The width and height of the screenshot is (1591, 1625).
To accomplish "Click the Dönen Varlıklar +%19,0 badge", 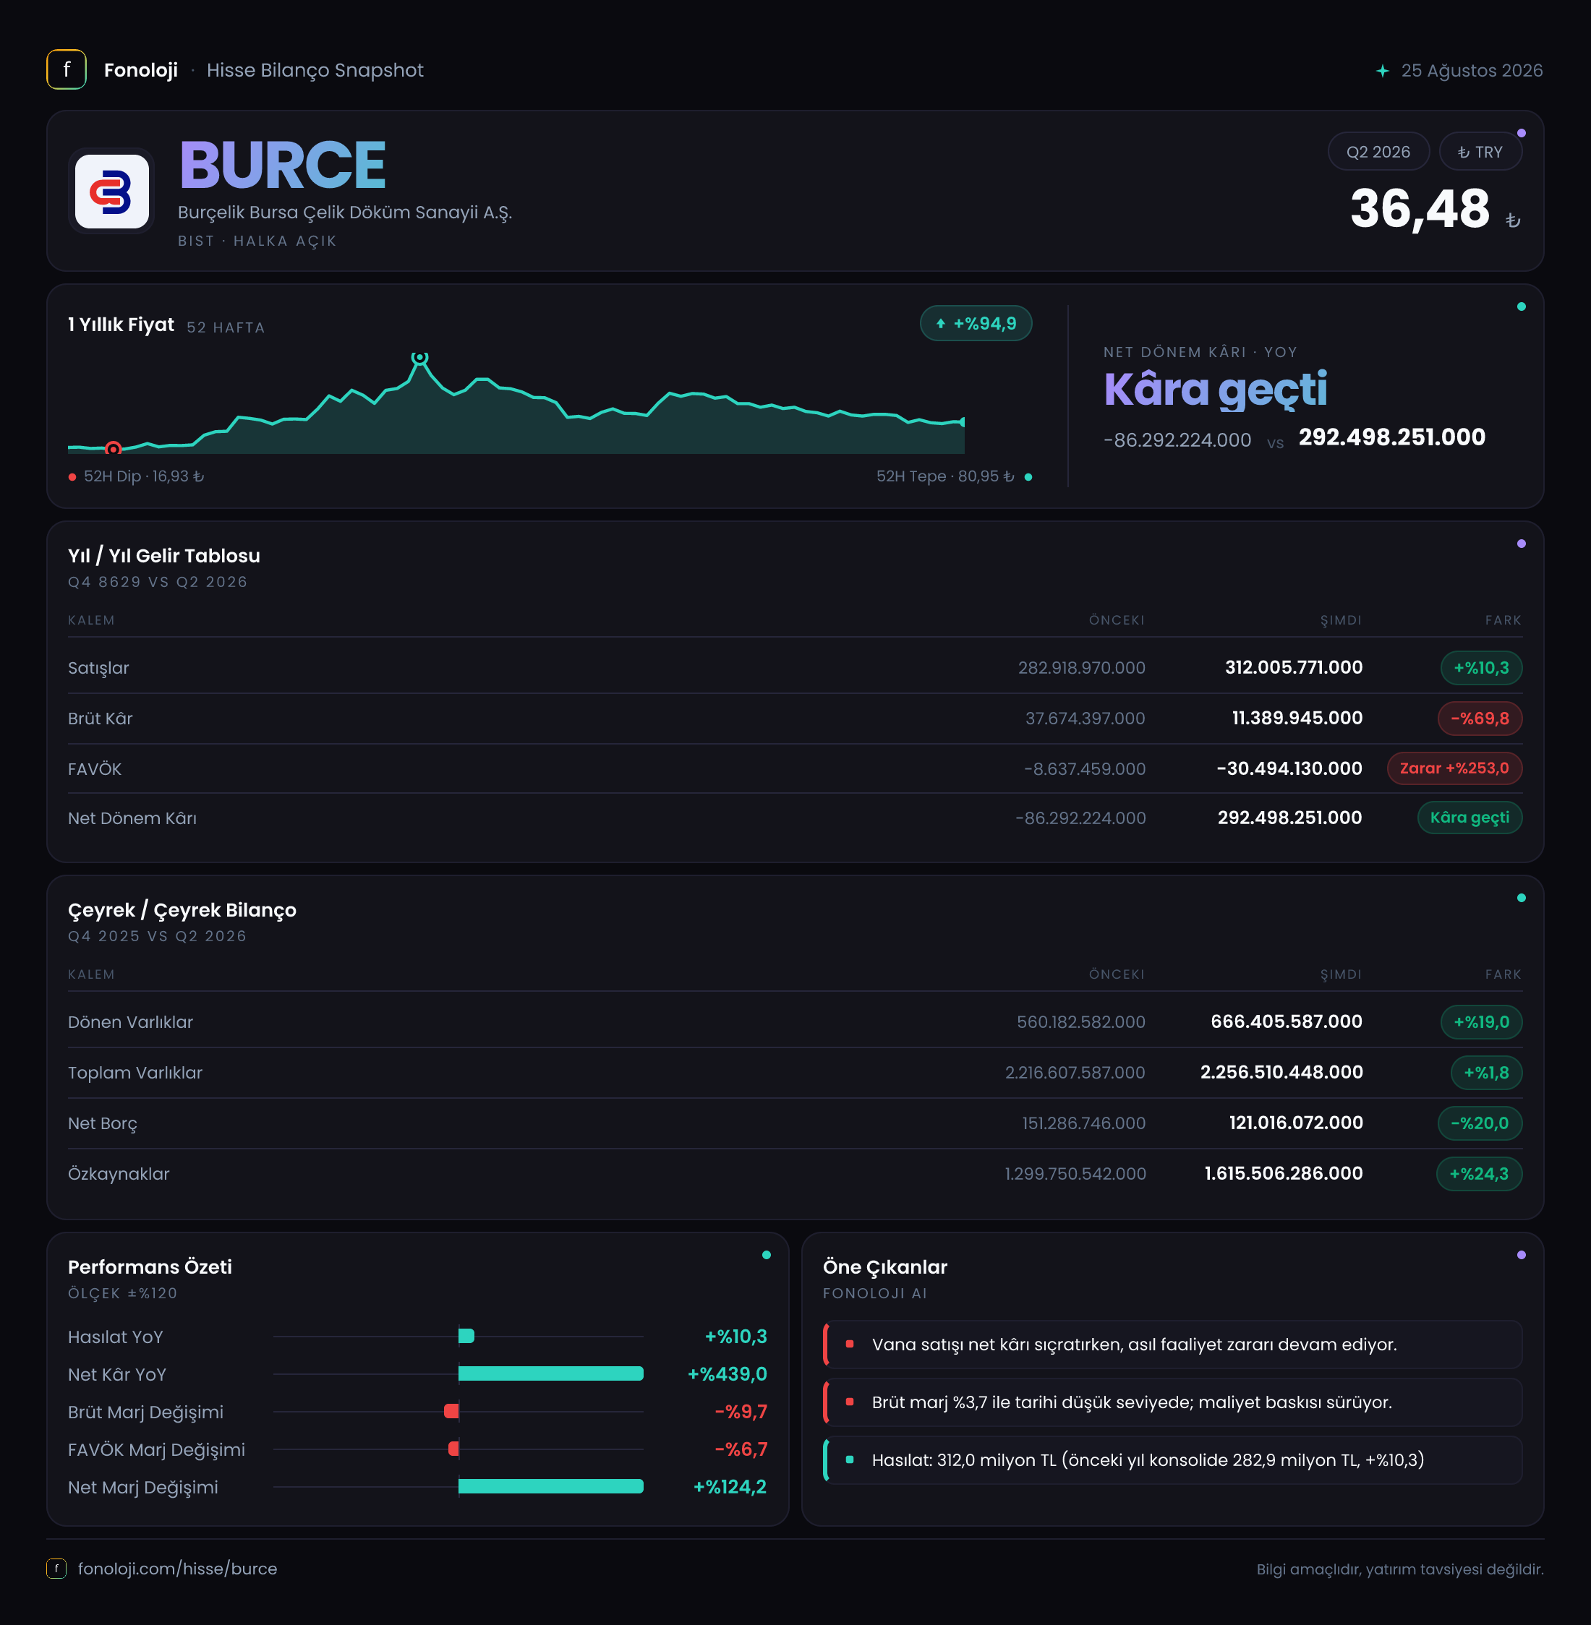I will pyautogui.click(x=1480, y=1022).
